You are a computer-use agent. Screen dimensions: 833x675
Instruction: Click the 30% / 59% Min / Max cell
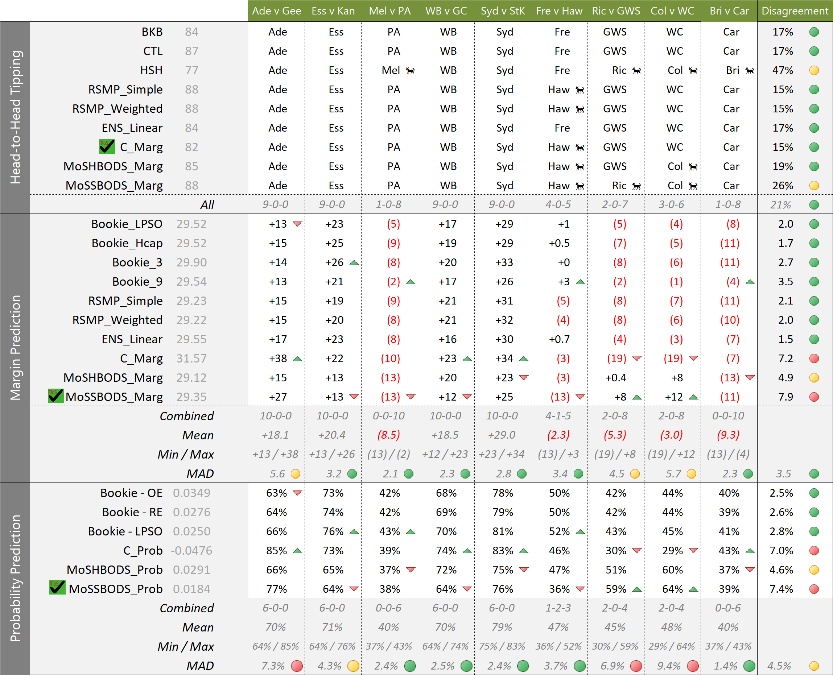(x=615, y=647)
